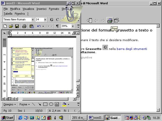The image size is (162, 121).
Task: Open the Inserisci menu
Action: (x=42, y=9)
